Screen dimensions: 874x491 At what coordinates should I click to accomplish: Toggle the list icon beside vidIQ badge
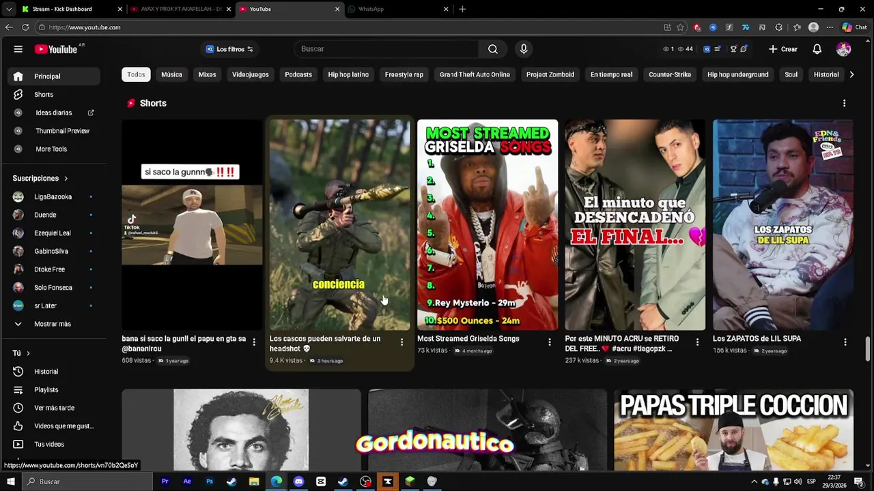pos(718,49)
